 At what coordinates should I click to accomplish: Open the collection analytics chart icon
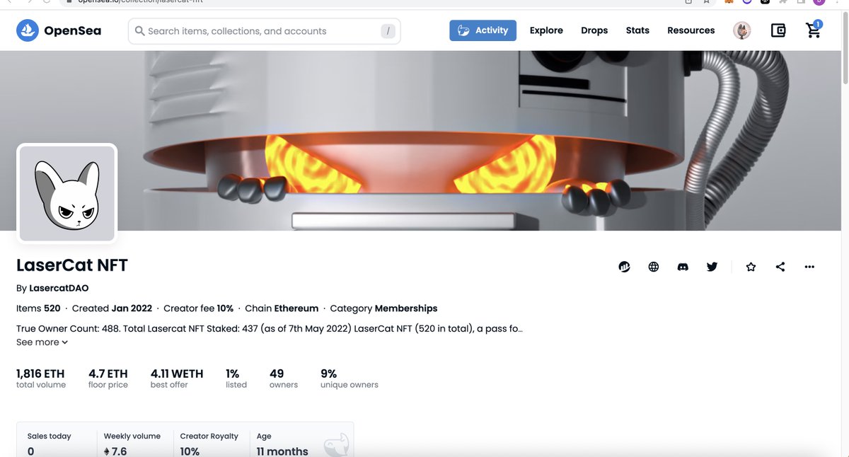624,267
